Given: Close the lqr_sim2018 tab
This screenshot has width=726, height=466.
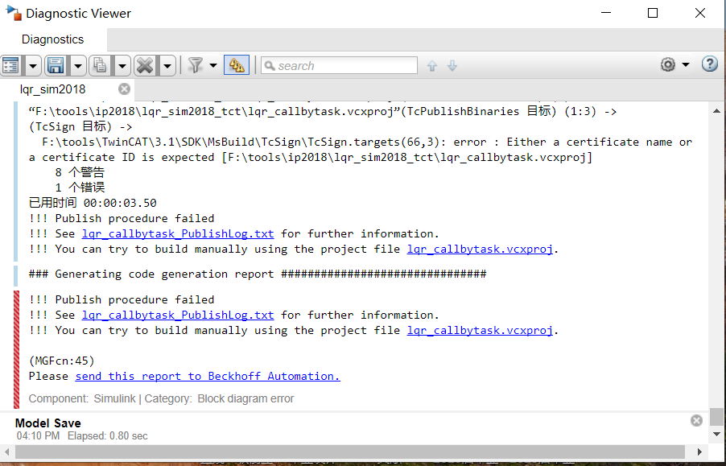Looking at the screenshot, I should click(124, 89).
